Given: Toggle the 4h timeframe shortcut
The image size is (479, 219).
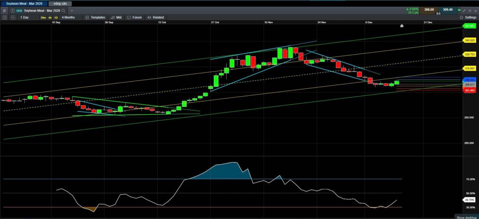Looking at the screenshot, I should pos(50,18).
